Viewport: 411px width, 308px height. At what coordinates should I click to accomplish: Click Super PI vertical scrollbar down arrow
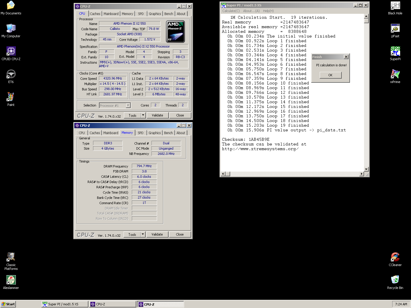pyautogui.click(x=366, y=169)
